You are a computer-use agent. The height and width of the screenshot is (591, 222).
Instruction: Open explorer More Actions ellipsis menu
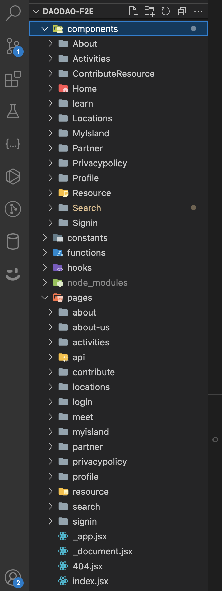pos(198,12)
